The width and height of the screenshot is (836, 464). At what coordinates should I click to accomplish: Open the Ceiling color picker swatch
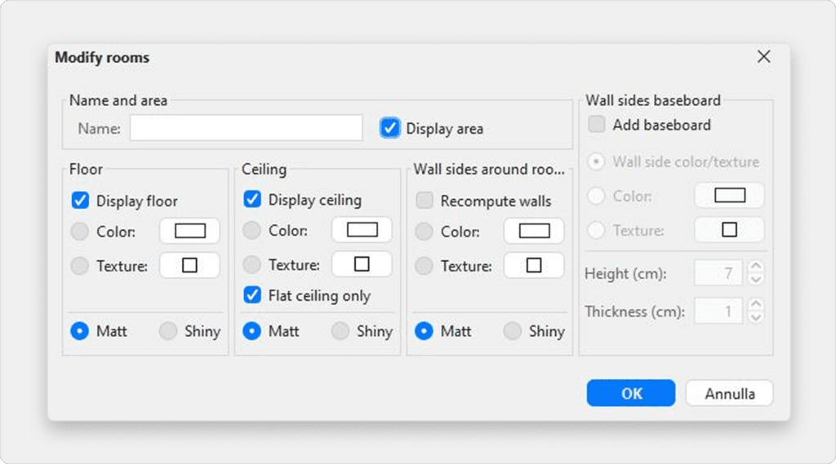(362, 231)
